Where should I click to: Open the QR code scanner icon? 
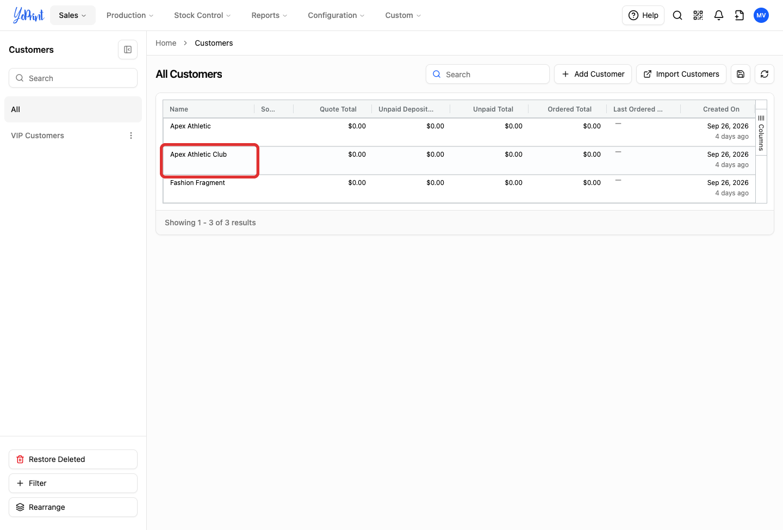coord(698,15)
